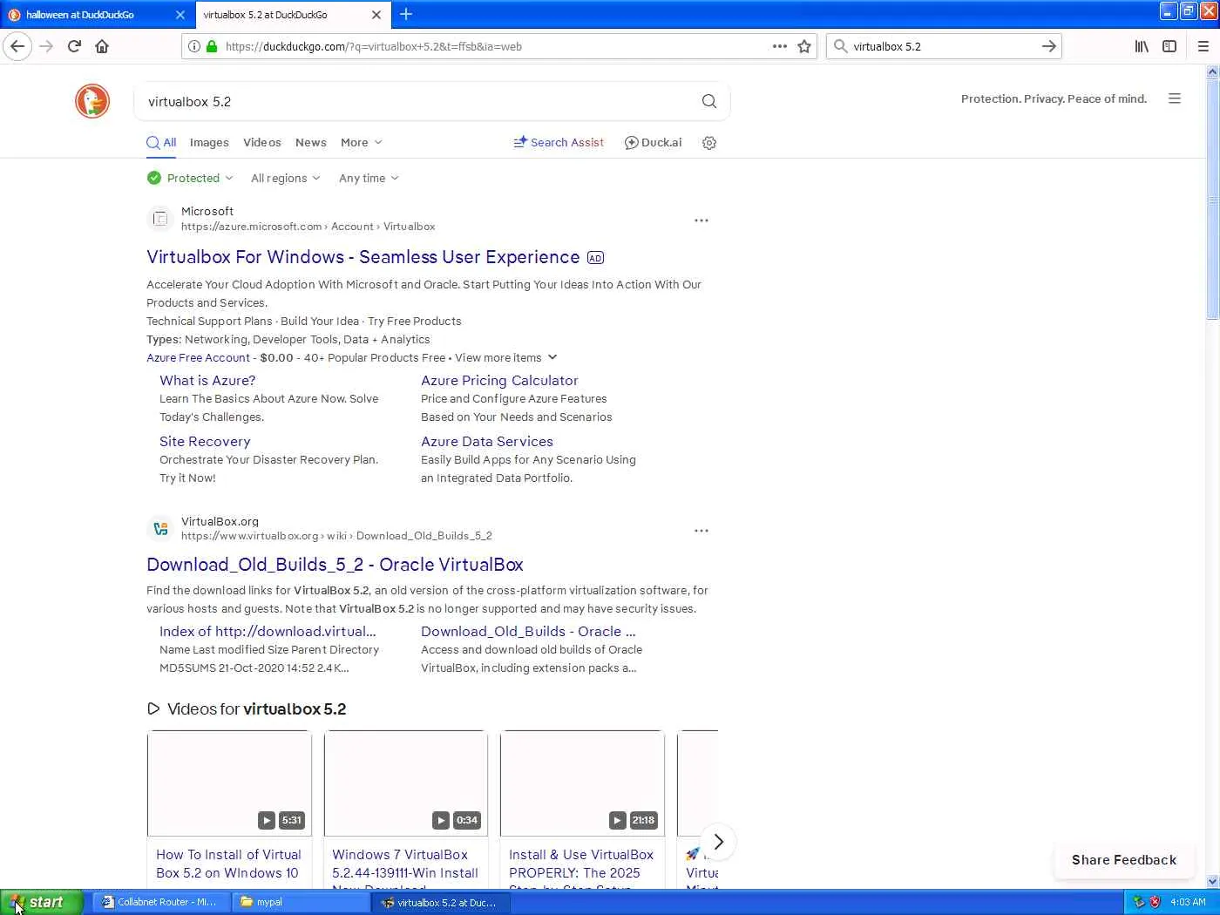Expand the More search categories dropdown
1220x915 pixels.
(362, 143)
